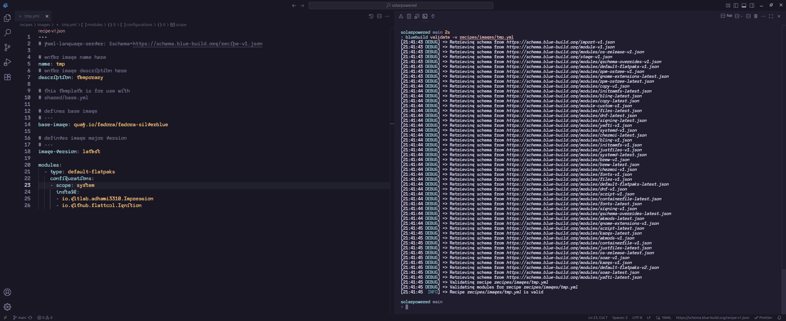Close the tmp.yml tab
This screenshot has height=321, width=786.
[47, 16]
